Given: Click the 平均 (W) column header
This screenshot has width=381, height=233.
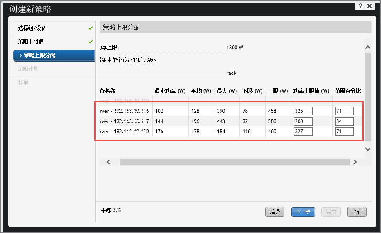Looking at the screenshot, I should click(201, 91).
